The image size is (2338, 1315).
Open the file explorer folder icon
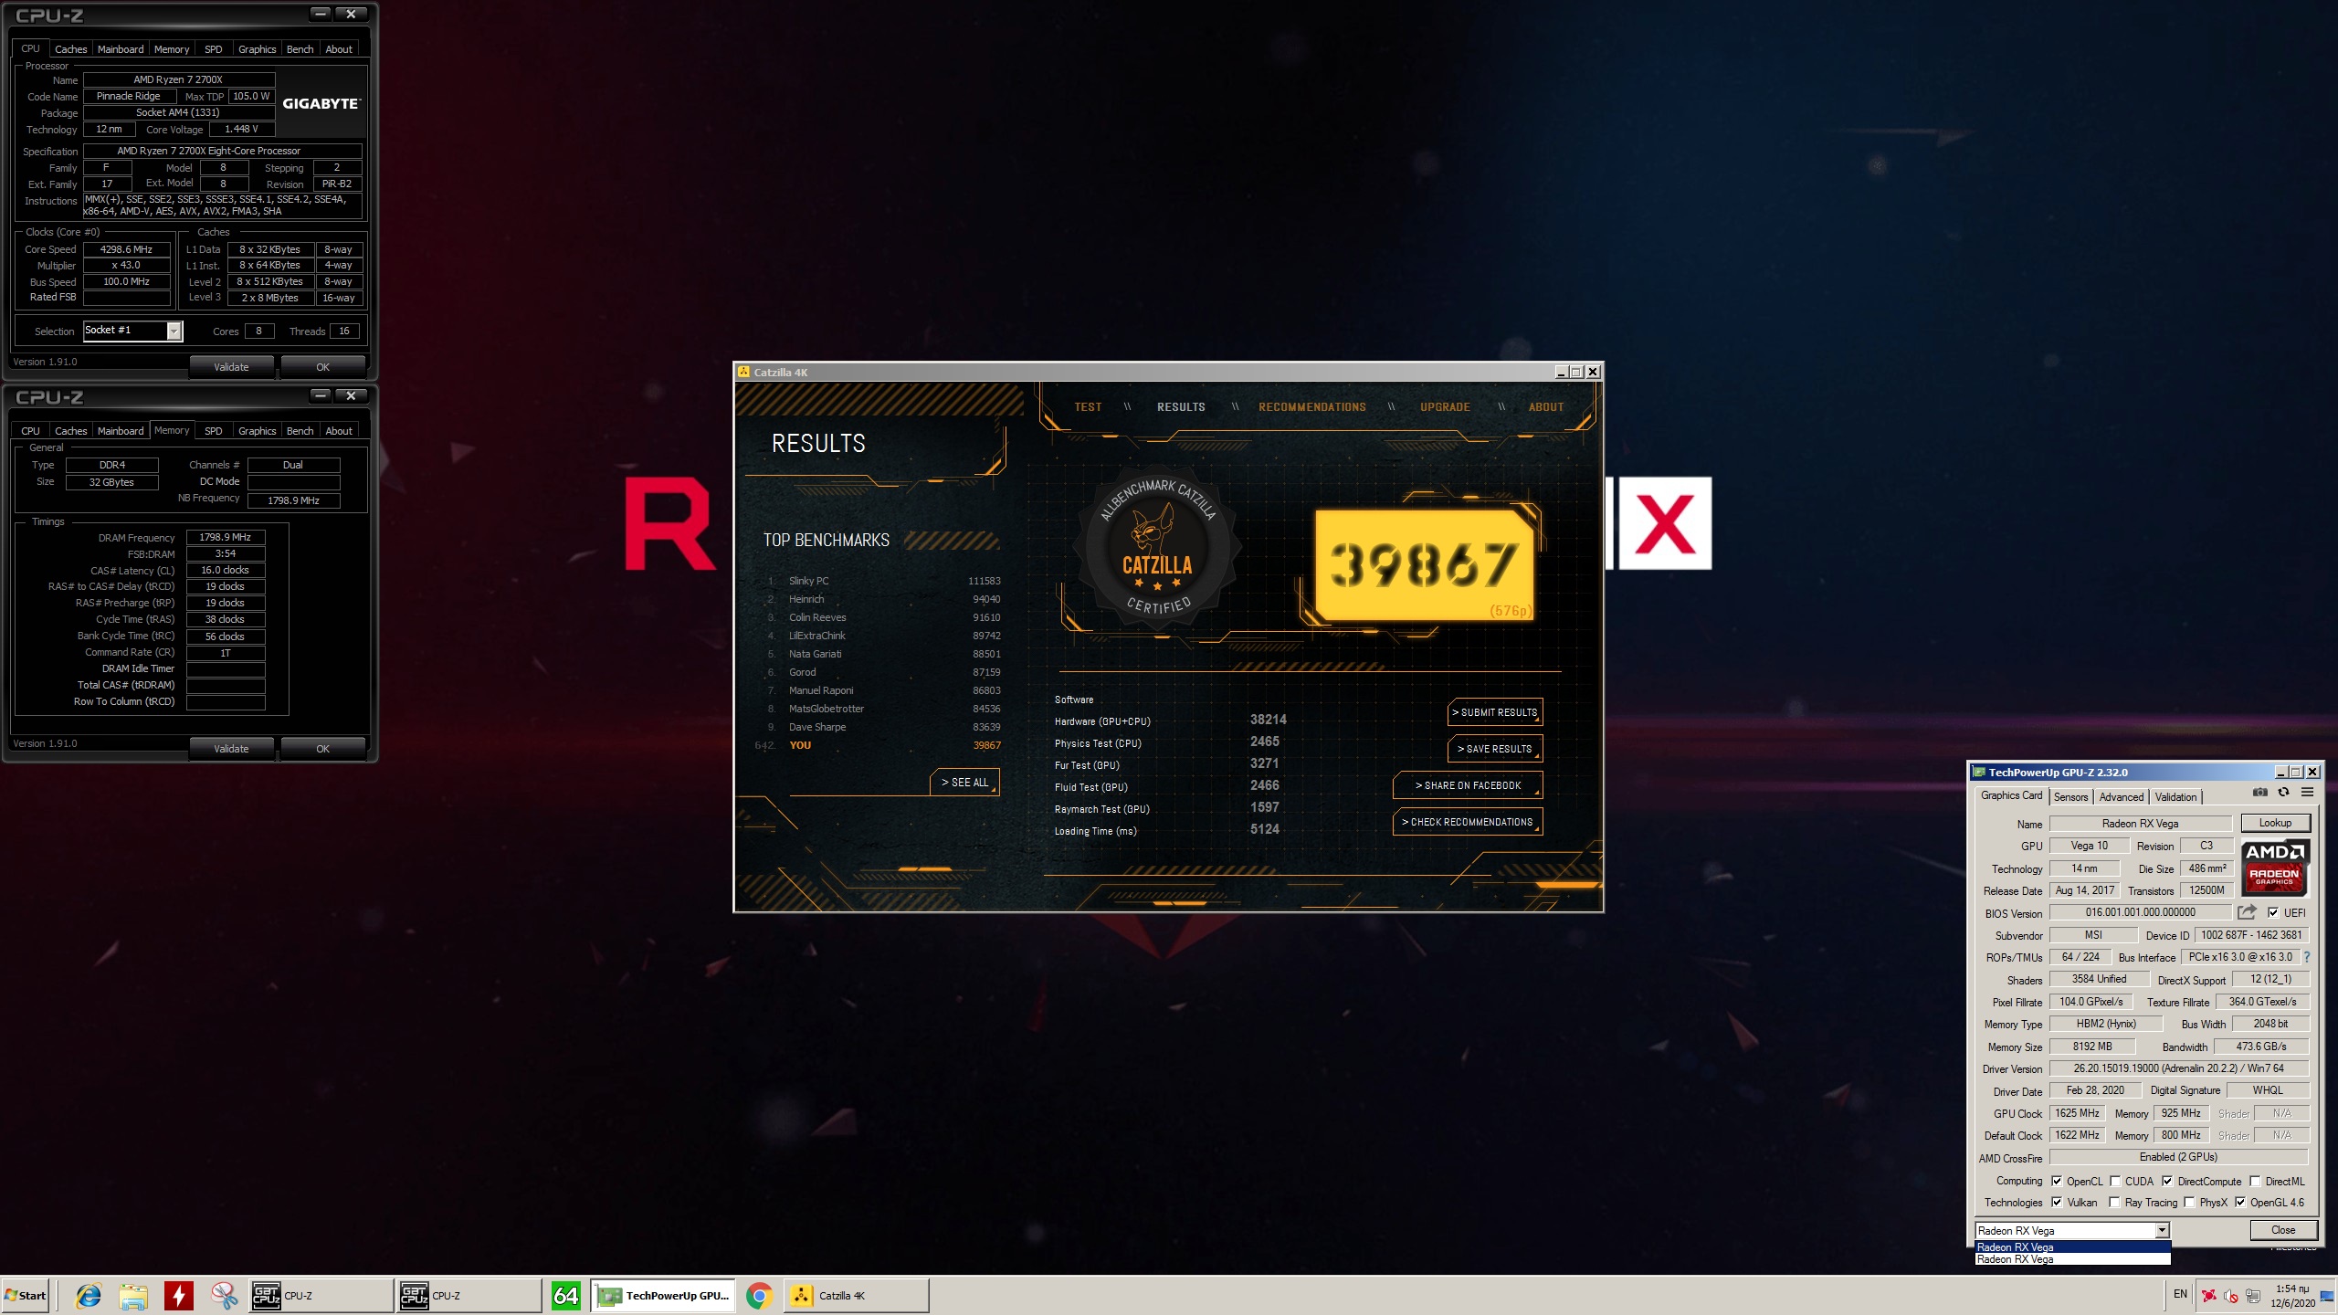click(133, 1295)
